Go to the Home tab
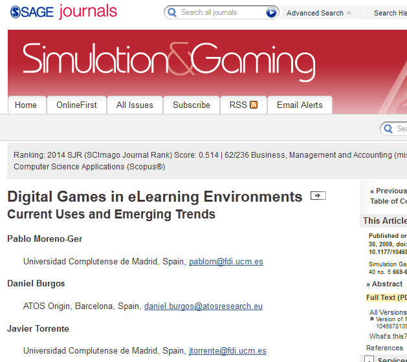The height and width of the screenshot is (362, 407). point(26,105)
